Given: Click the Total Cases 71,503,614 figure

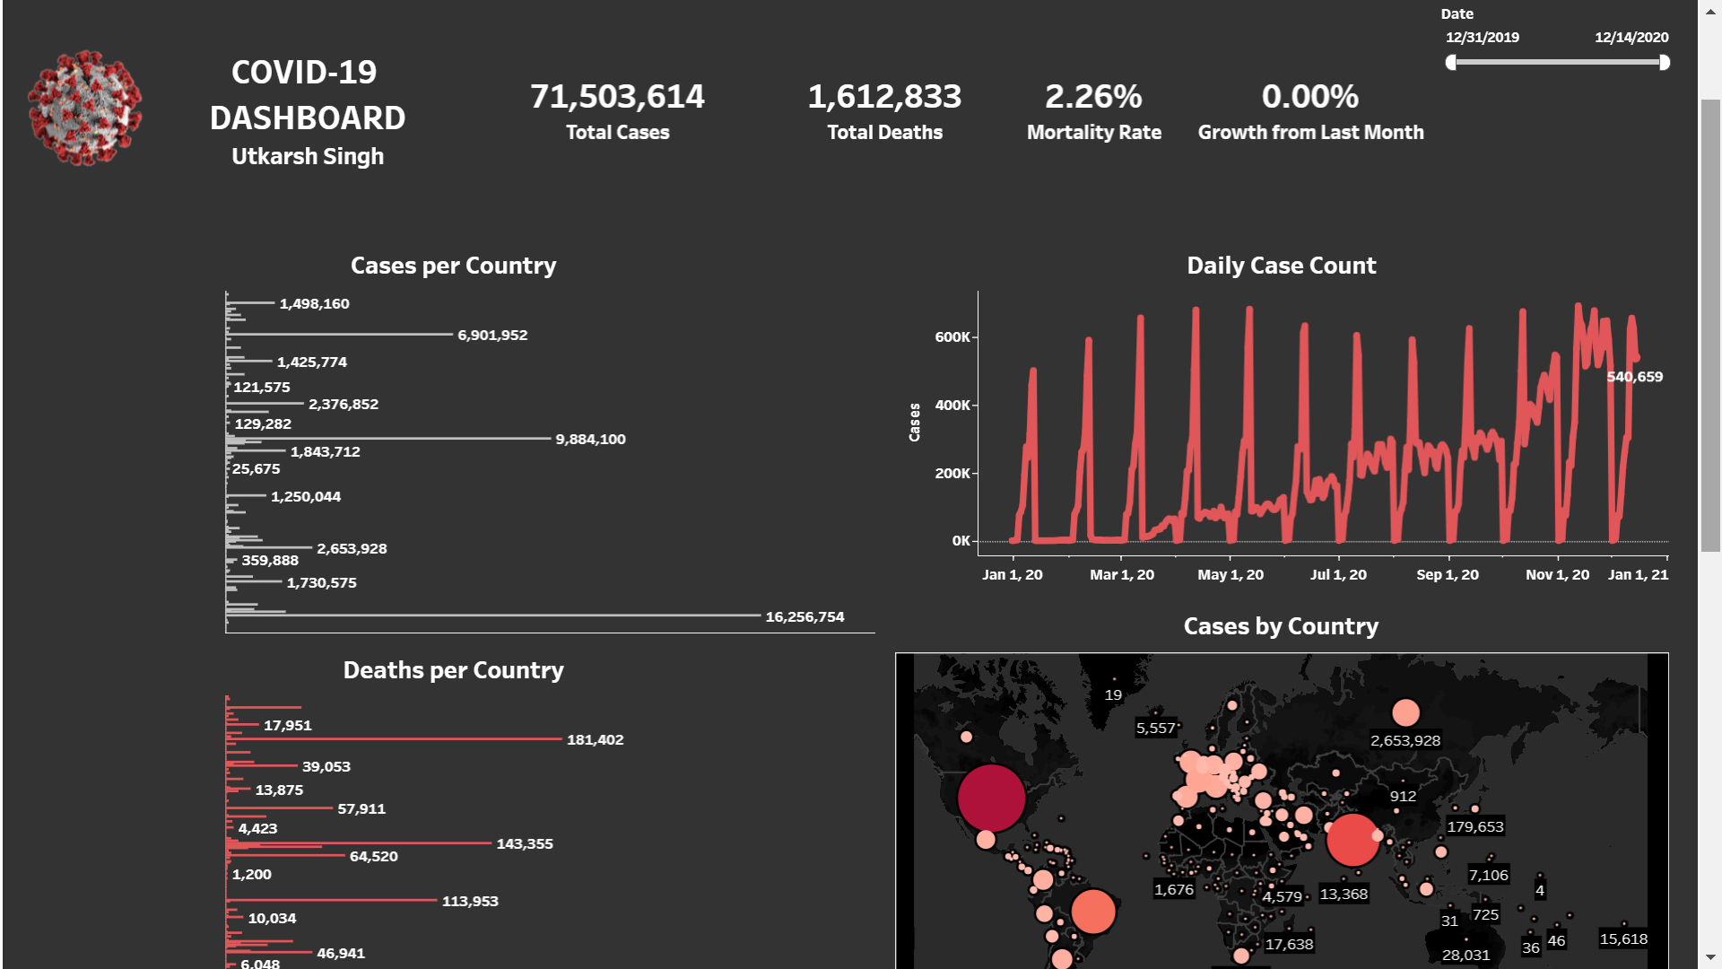Looking at the screenshot, I should pos(617,97).
